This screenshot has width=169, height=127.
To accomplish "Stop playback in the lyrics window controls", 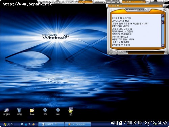I will tap(117, 52).
